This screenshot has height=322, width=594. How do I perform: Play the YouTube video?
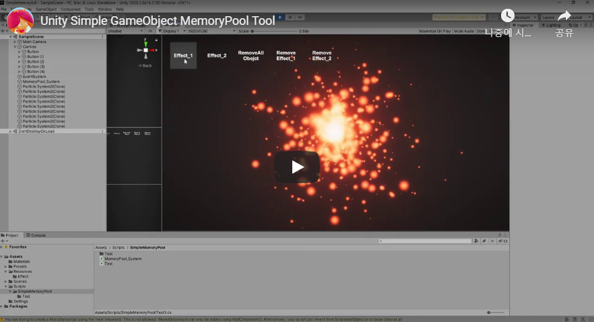297,167
